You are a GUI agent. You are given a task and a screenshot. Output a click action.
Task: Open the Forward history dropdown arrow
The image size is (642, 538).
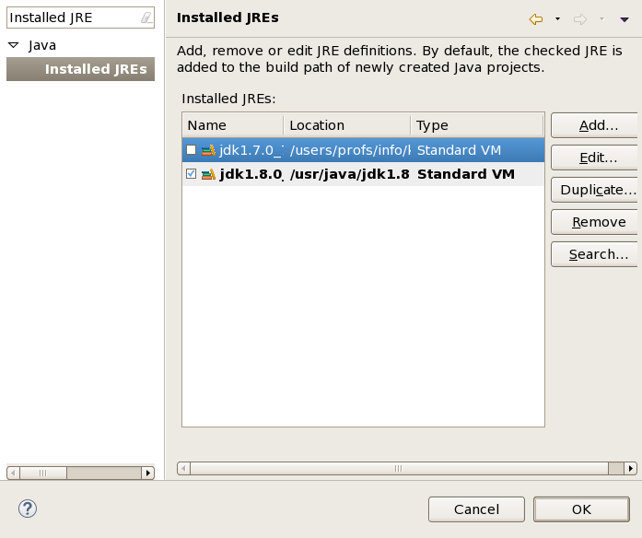[x=601, y=18]
